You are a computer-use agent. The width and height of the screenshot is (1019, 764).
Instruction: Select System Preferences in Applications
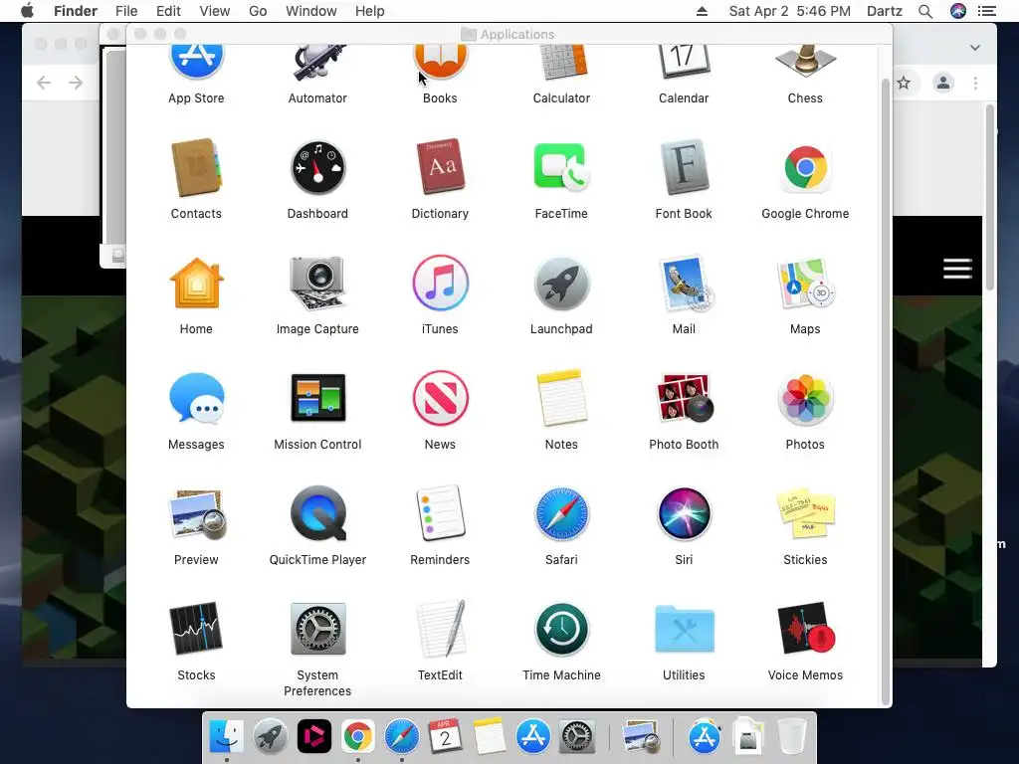(x=317, y=629)
